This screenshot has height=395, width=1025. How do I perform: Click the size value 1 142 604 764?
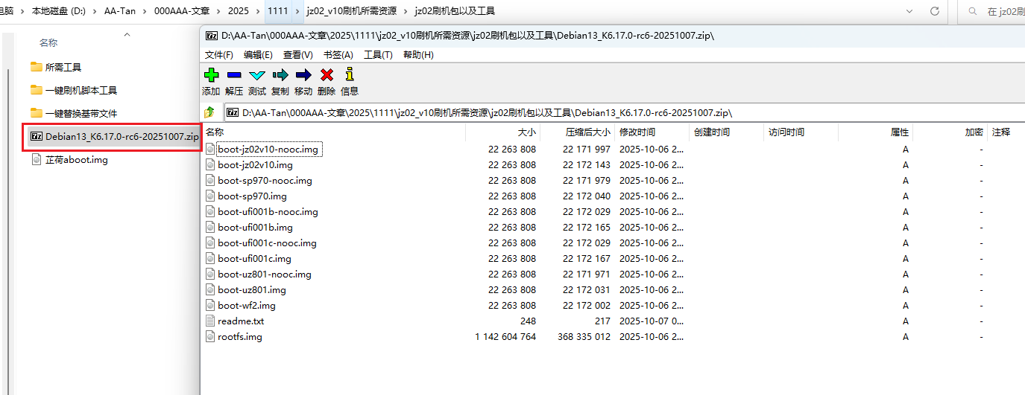click(505, 337)
